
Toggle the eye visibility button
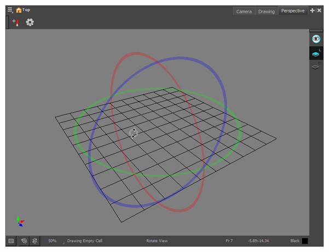point(316,39)
